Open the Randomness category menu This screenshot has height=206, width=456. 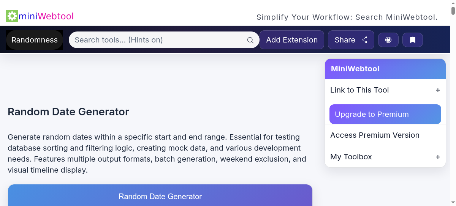tap(35, 40)
